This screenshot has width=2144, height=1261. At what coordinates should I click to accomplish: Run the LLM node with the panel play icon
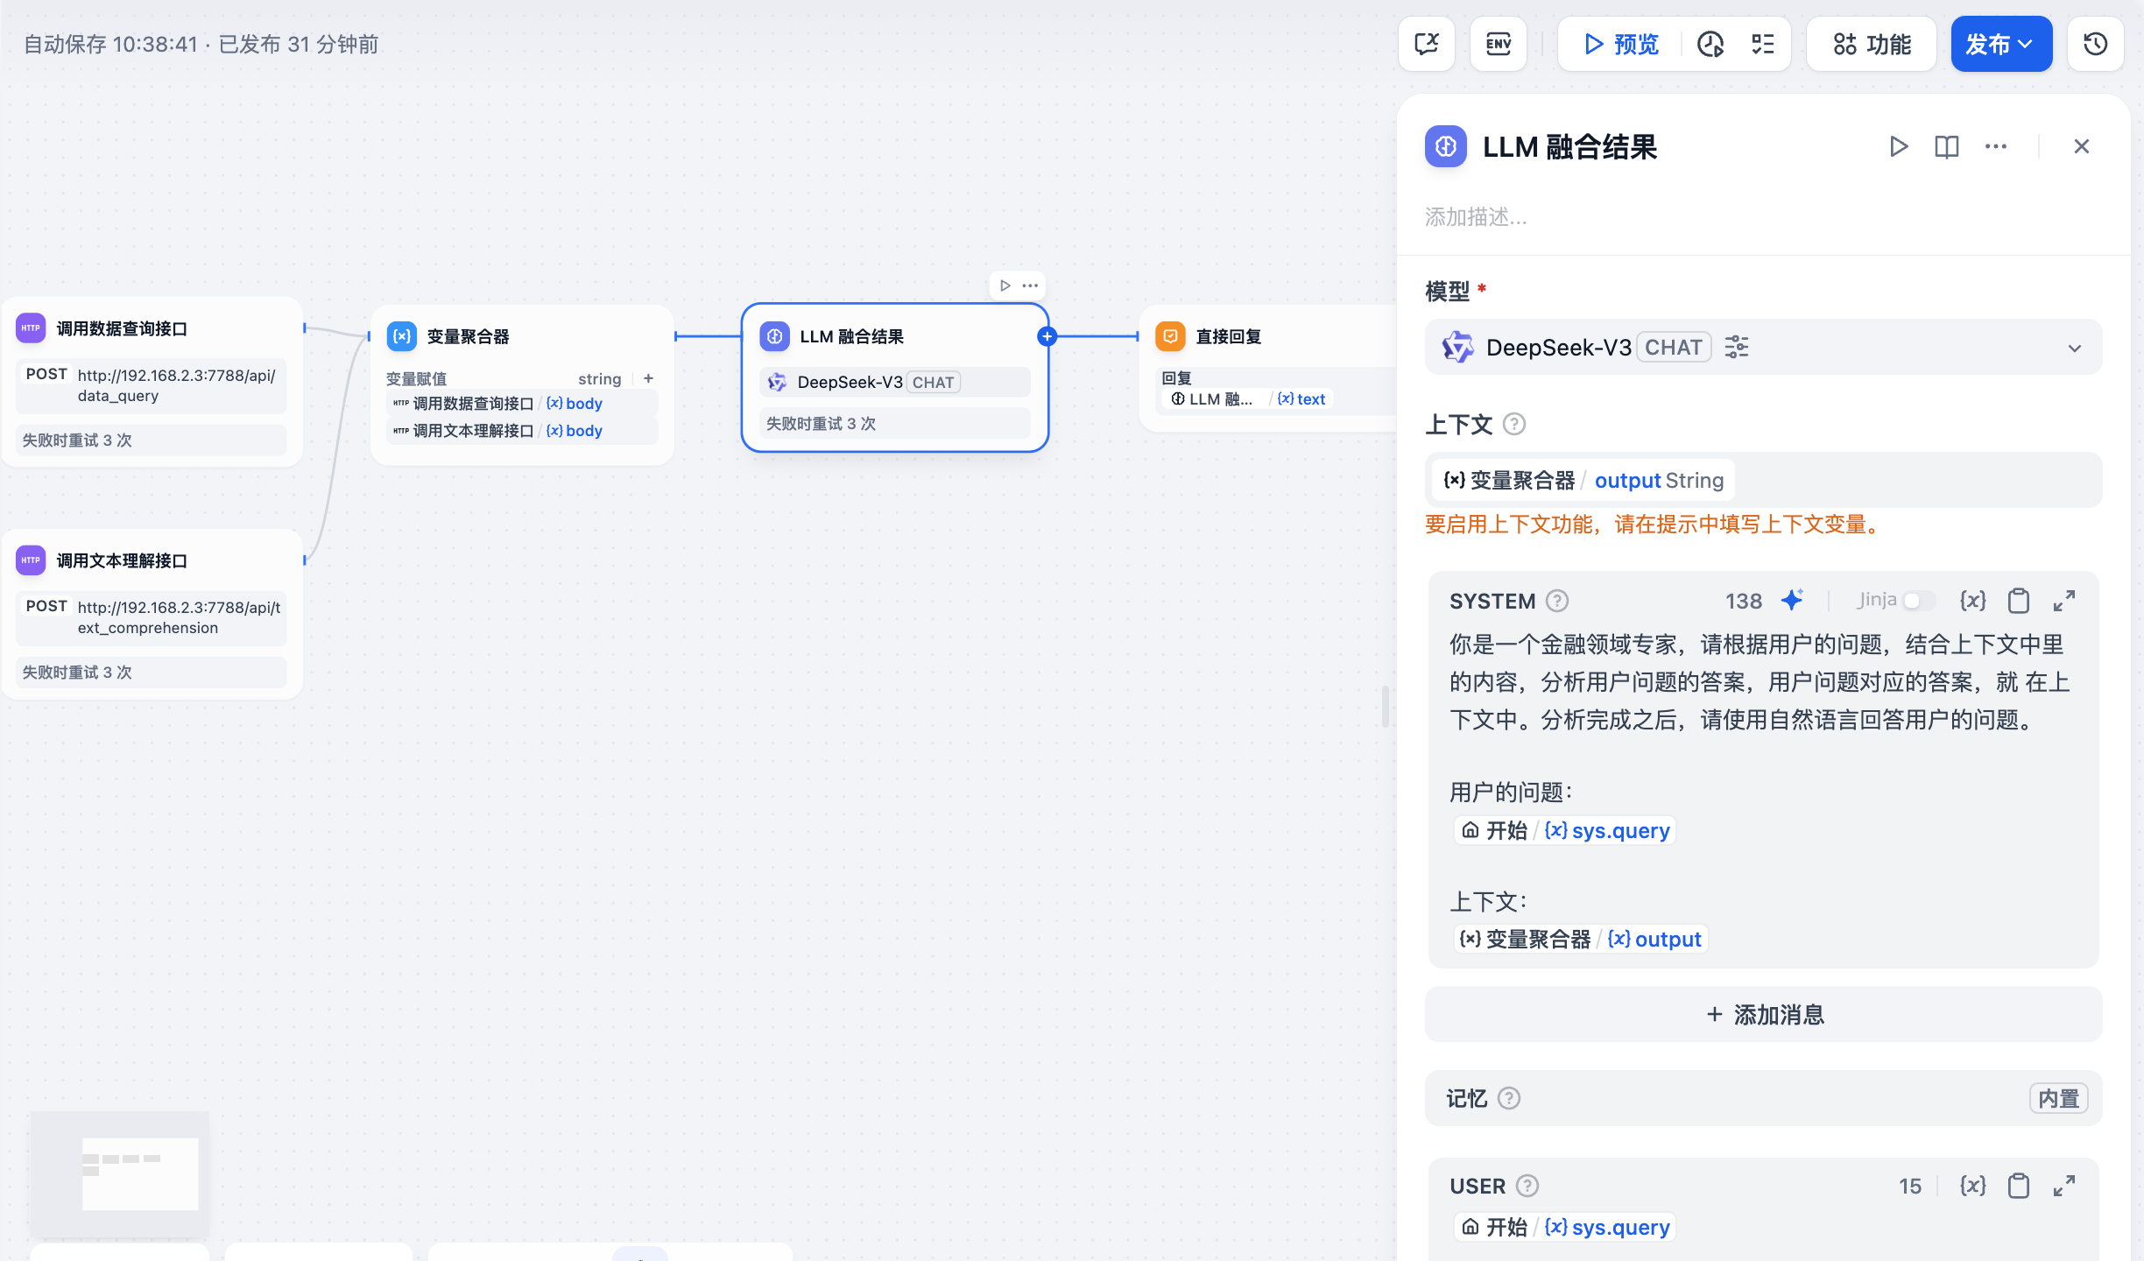(x=1898, y=146)
